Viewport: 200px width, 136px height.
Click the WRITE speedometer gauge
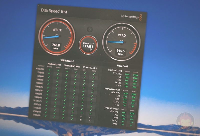click(57, 37)
